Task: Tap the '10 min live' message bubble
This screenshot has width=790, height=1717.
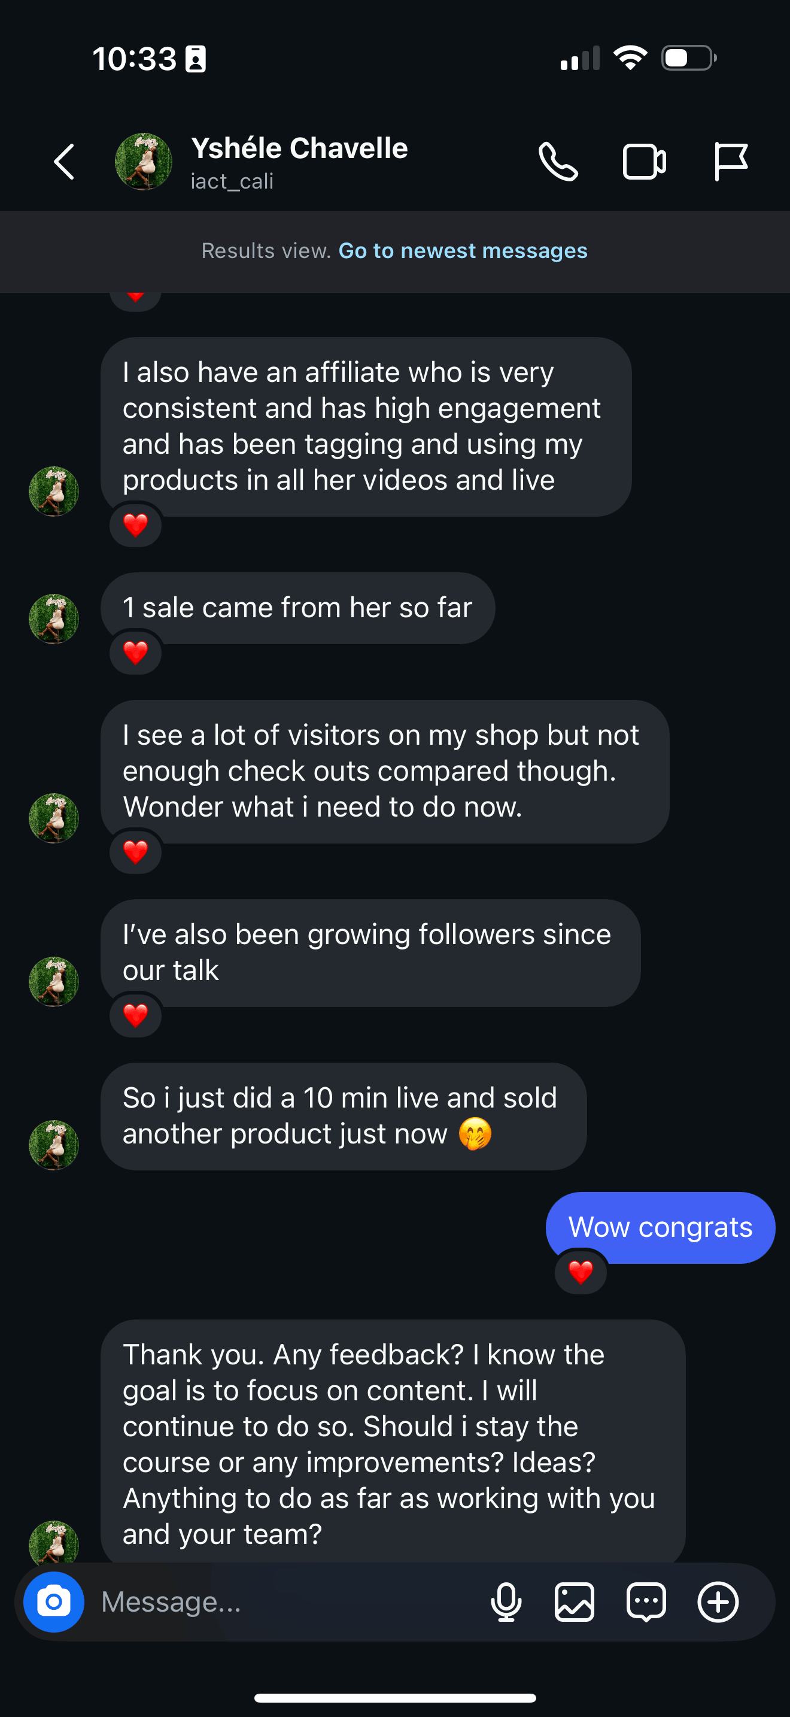Action: 343,1116
